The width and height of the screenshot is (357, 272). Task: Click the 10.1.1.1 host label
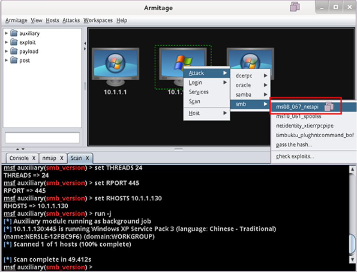point(115,92)
